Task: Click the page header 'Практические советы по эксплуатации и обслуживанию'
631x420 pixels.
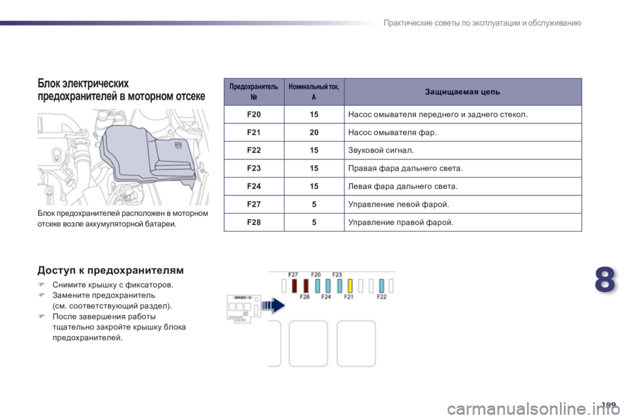Action: tap(482, 23)
